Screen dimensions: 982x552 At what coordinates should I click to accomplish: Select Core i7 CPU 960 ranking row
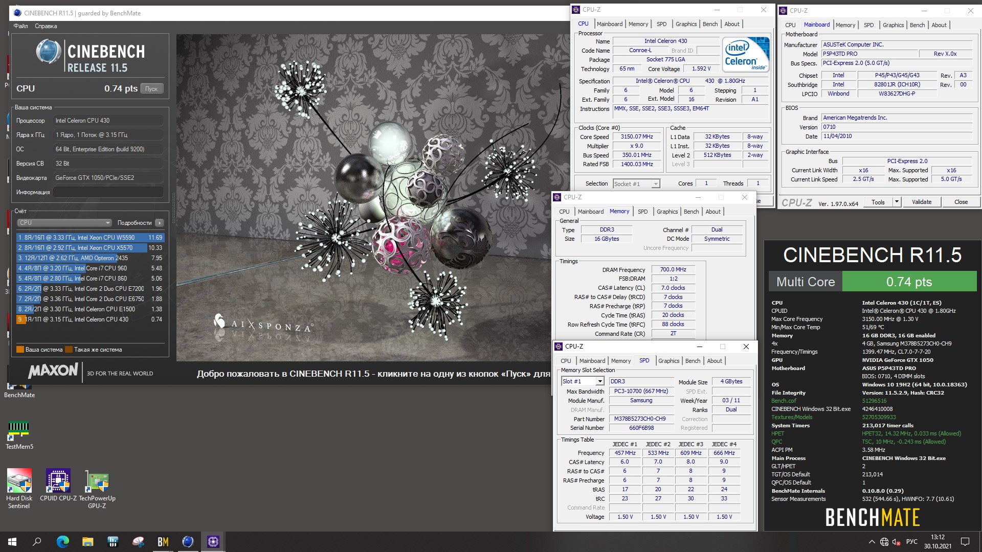[x=90, y=268]
